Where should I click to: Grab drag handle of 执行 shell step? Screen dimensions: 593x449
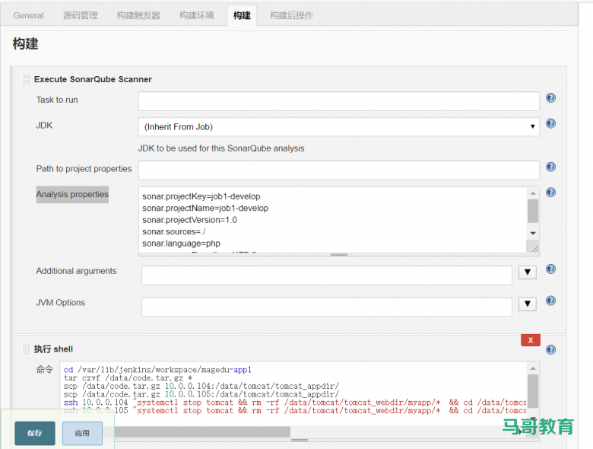tap(26, 349)
